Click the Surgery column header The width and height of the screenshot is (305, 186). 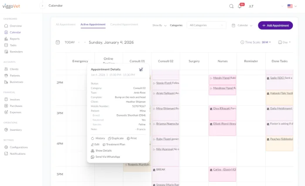pyautogui.click(x=194, y=61)
